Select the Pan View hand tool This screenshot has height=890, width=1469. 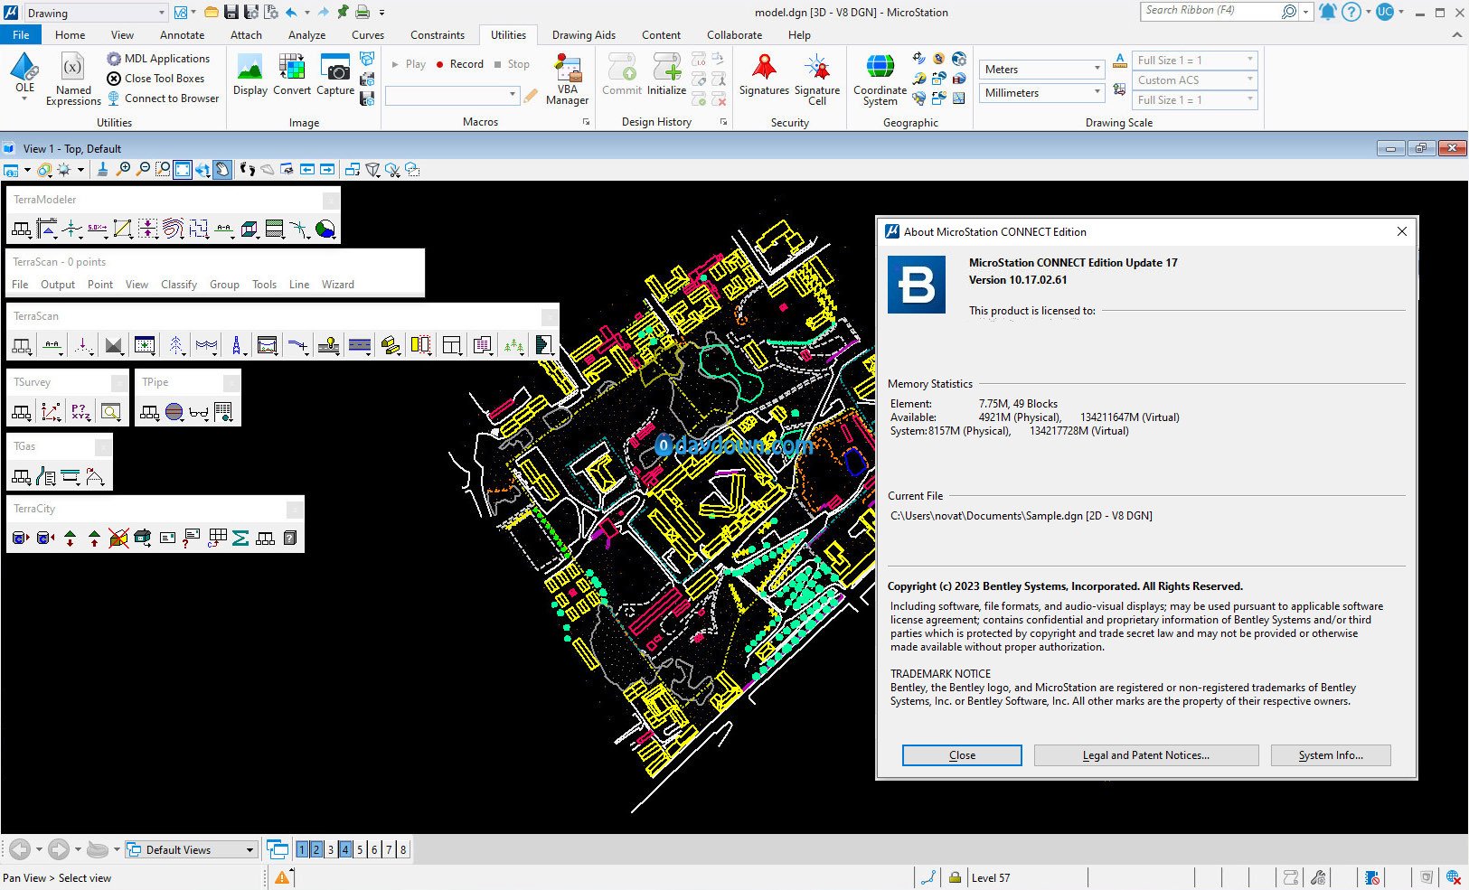pos(222,170)
